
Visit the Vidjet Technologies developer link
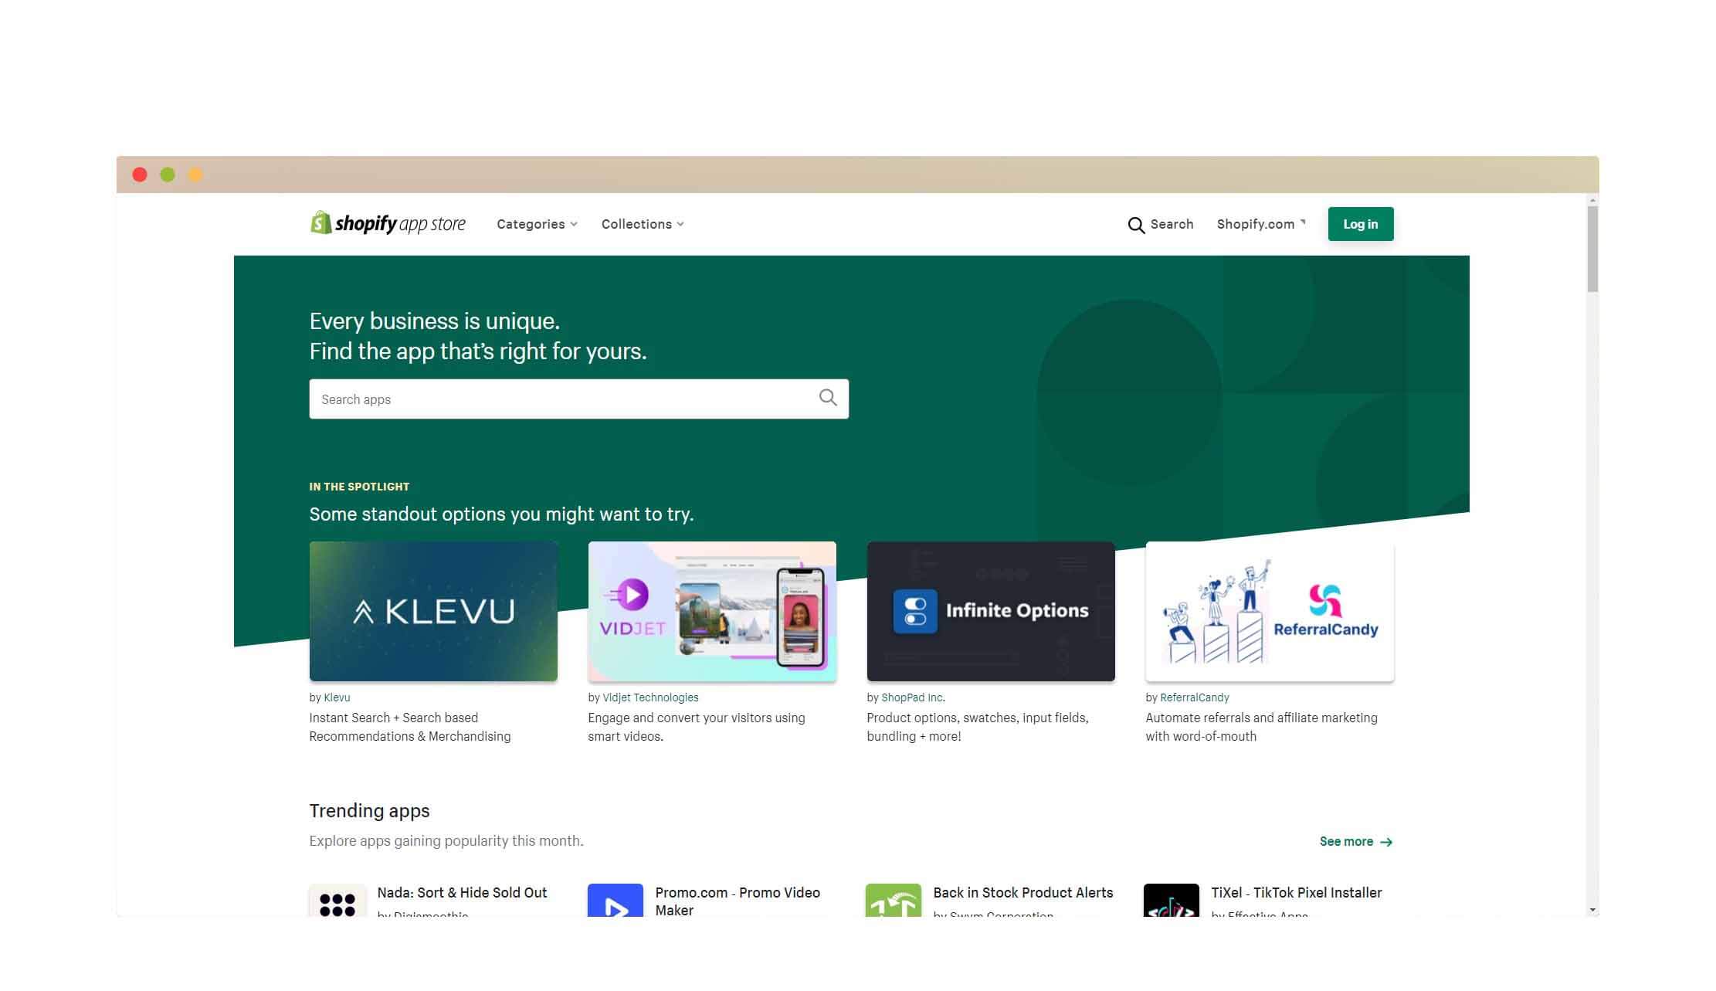pos(650,697)
